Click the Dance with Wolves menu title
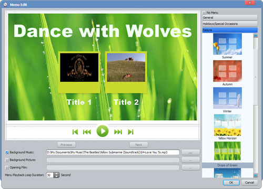Screen dimensions: 263x189 pyautogui.click(x=103, y=31)
